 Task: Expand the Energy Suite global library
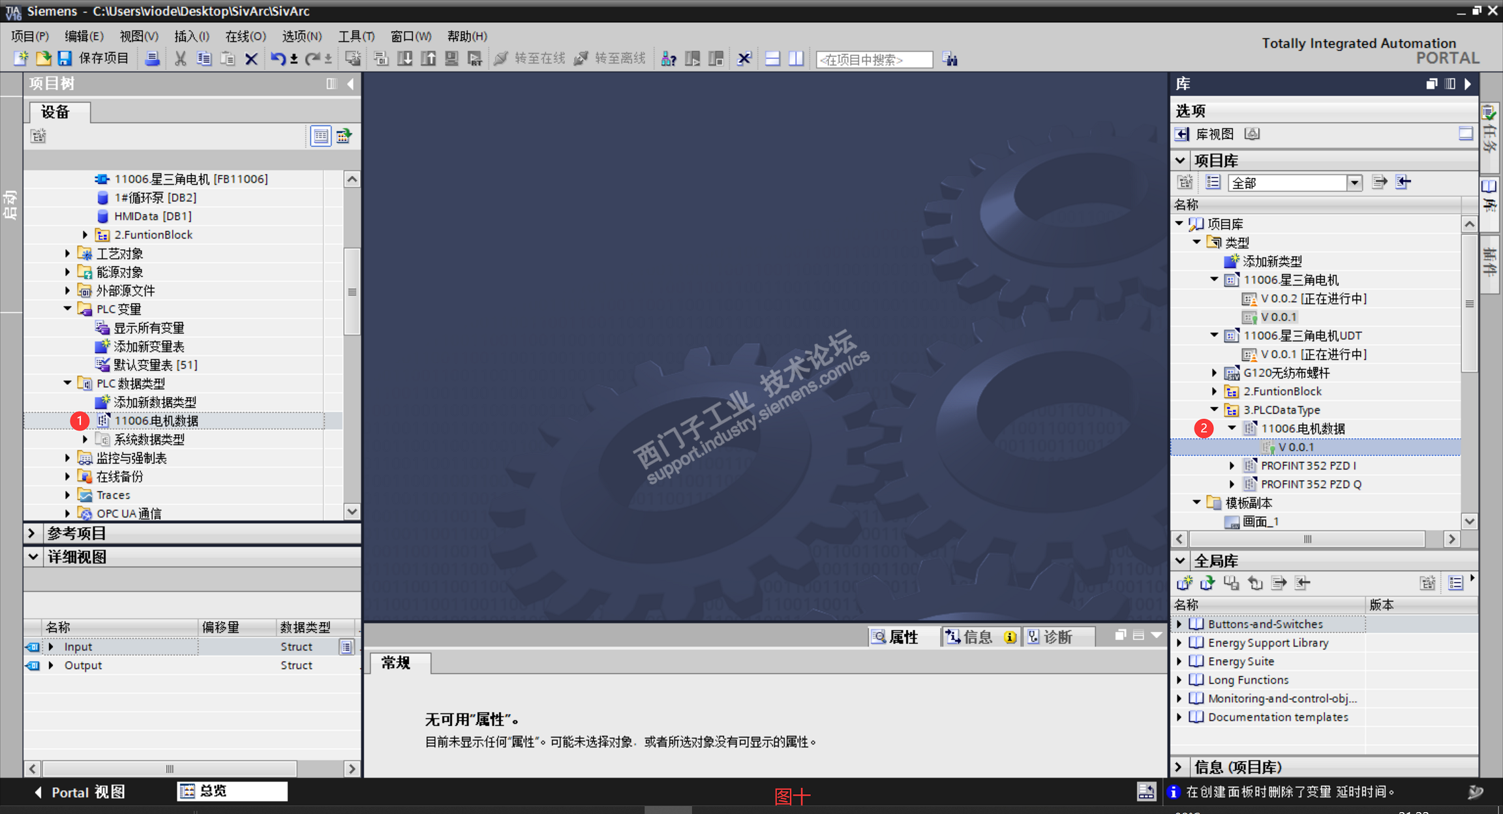coord(1179,661)
